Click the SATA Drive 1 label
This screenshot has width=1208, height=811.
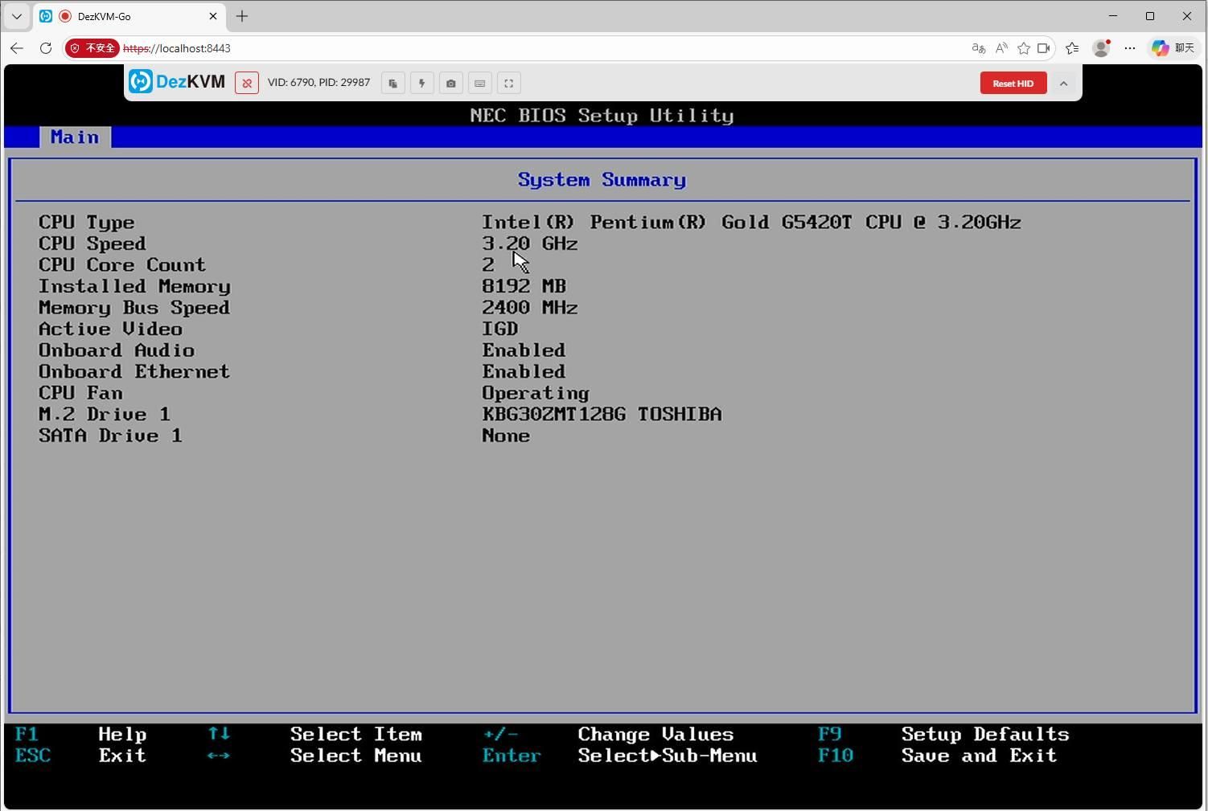[x=110, y=436]
